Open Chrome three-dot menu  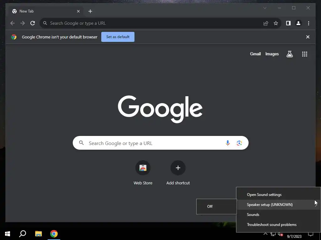click(x=308, y=23)
